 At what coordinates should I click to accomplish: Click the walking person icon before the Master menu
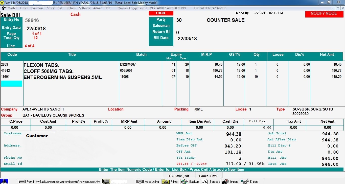point(3,8)
